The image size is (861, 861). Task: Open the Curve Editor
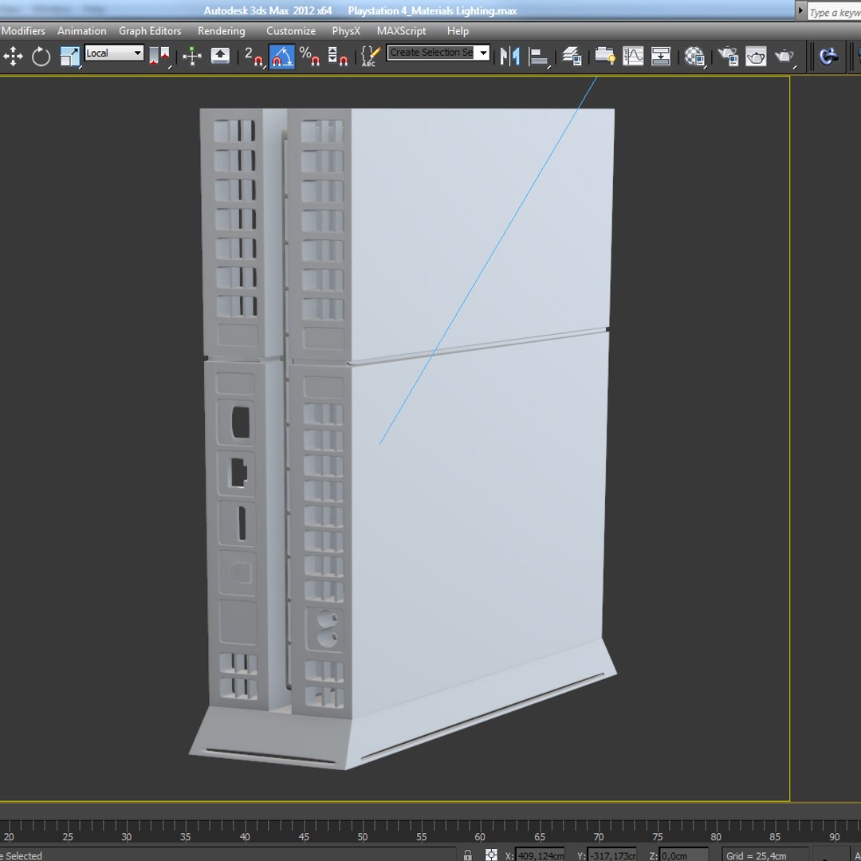click(x=632, y=56)
